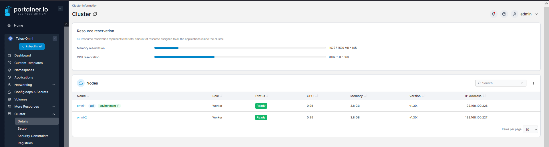The image size is (549, 147).
Task: Go to Security Constraints under Cluster
Action: (33, 136)
